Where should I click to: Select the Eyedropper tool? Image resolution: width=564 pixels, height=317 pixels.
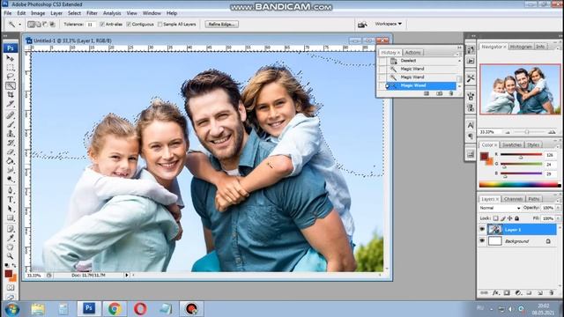(x=11, y=239)
